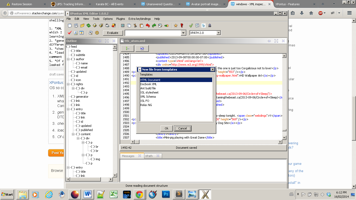The image size is (356, 200).
Task: Click the Save floppy disk icon
Action: pyautogui.click(x=95, y=26)
